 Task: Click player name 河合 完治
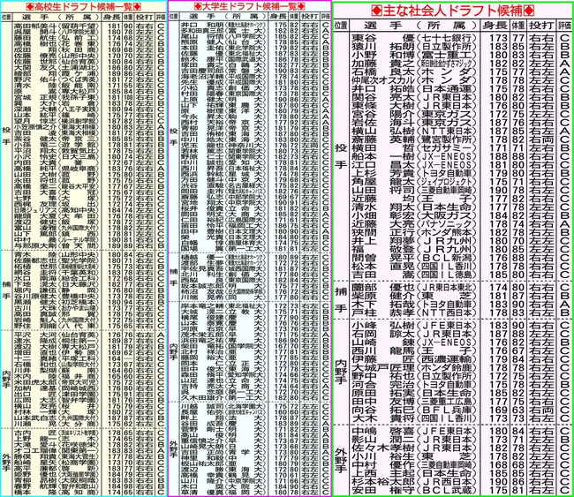tap(383, 384)
